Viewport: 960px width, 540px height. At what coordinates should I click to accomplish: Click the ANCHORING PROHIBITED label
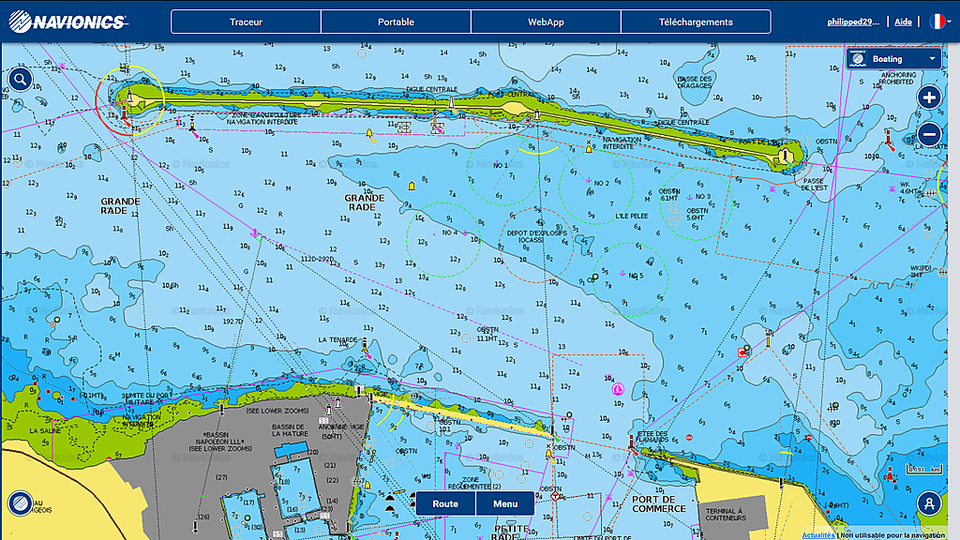tap(897, 78)
